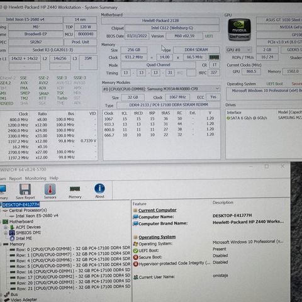This screenshot has height=302, width=302.
Task: Expand the ACPI Devices tree node
Action: click(x=6, y=227)
